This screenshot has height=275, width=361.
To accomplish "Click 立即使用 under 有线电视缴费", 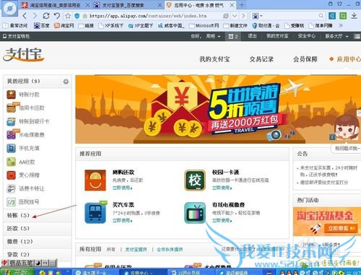I will [x=222, y=221].
